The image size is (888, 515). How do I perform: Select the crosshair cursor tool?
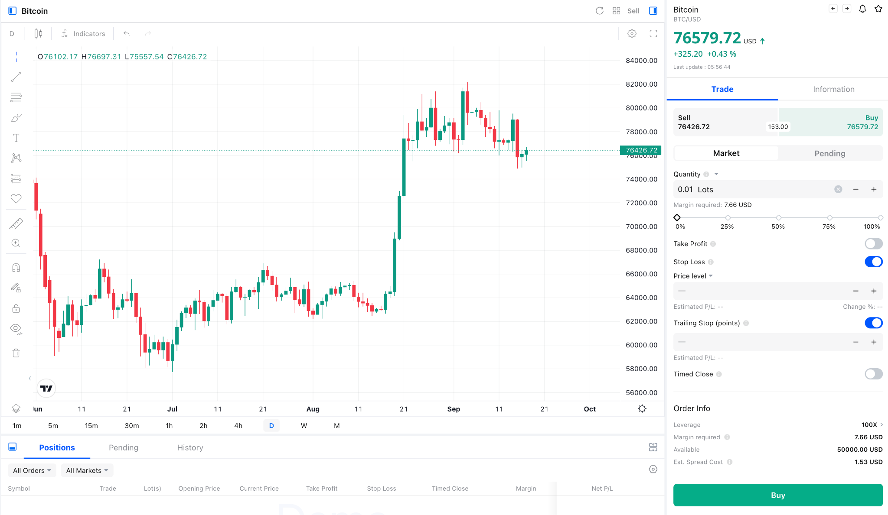(x=16, y=57)
